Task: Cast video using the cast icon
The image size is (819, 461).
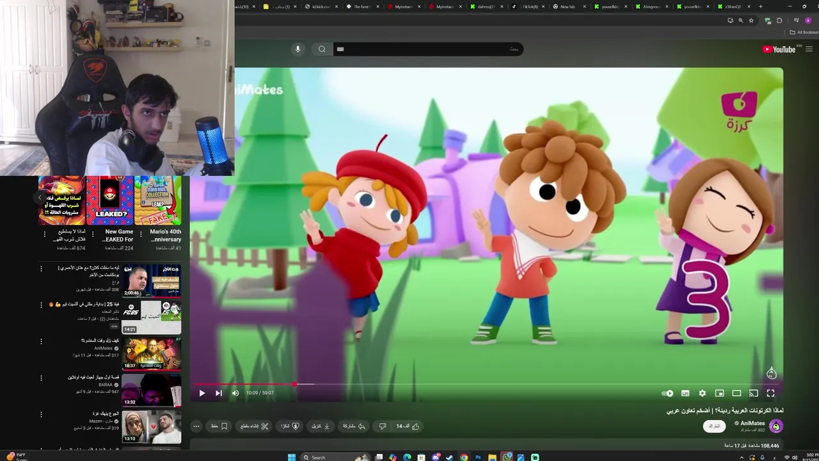Action: pos(753,393)
